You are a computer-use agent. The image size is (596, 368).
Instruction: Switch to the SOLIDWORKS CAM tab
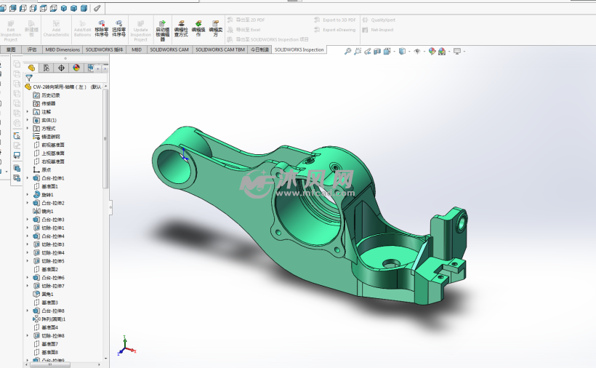pyautogui.click(x=169, y=49)
